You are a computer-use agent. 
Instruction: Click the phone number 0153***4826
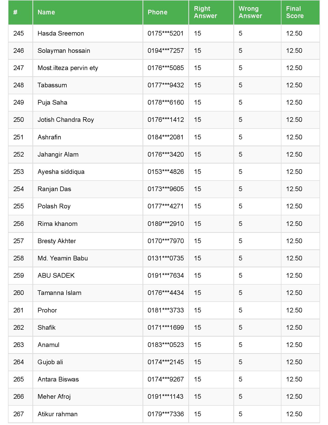pos(166,172)
